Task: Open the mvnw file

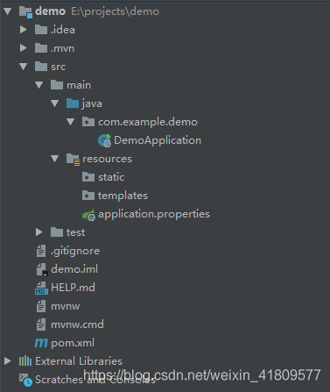Action: (66, 306)
